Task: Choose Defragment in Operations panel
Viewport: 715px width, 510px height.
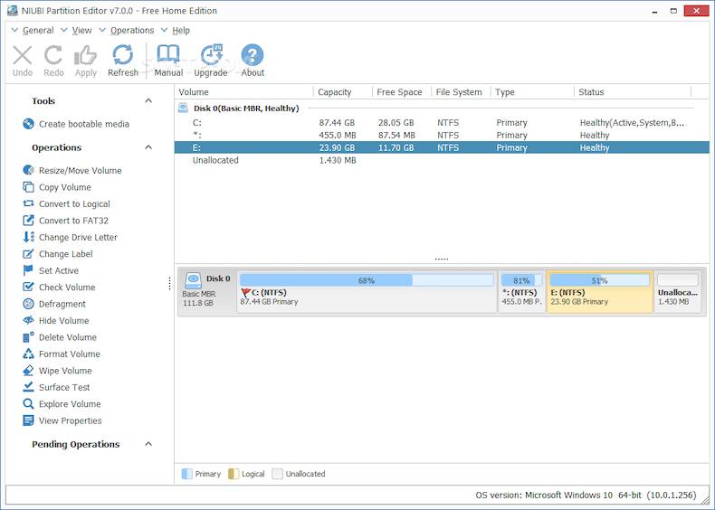Action: point(62,304)
